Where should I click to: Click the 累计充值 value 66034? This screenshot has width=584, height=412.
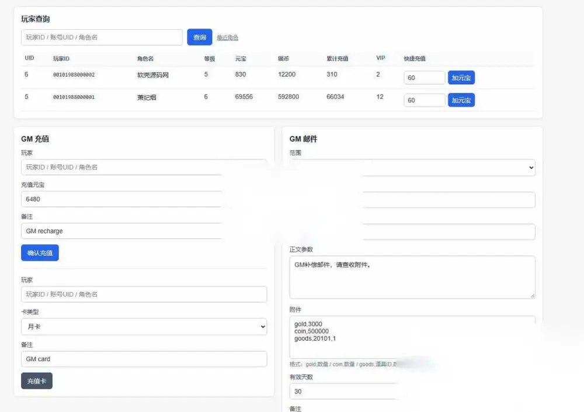click(x=335, y=96)
